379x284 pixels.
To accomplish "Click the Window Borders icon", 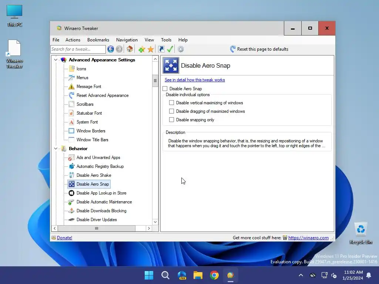I will (x=71, y=131).
